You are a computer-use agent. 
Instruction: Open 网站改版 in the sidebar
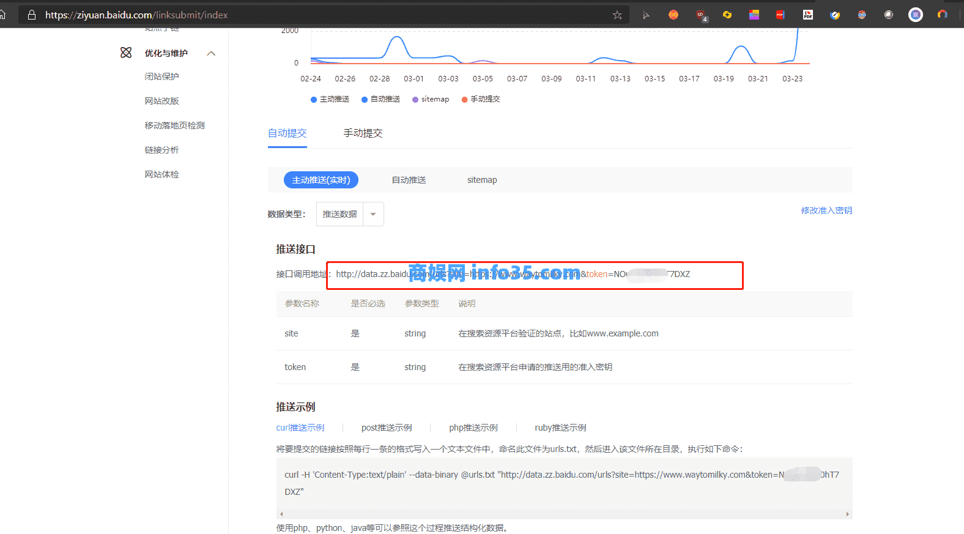[x=162, y=101]
